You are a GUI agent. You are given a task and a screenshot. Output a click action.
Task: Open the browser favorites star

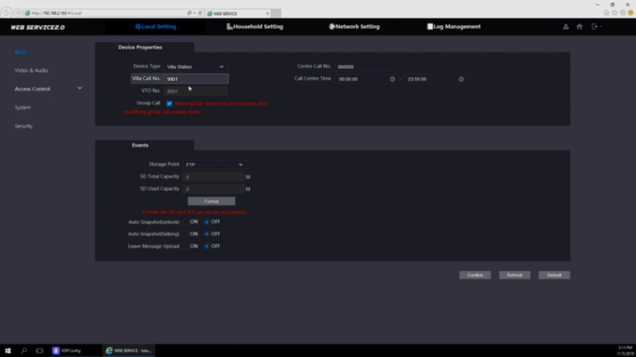click(x=614, y=13)
